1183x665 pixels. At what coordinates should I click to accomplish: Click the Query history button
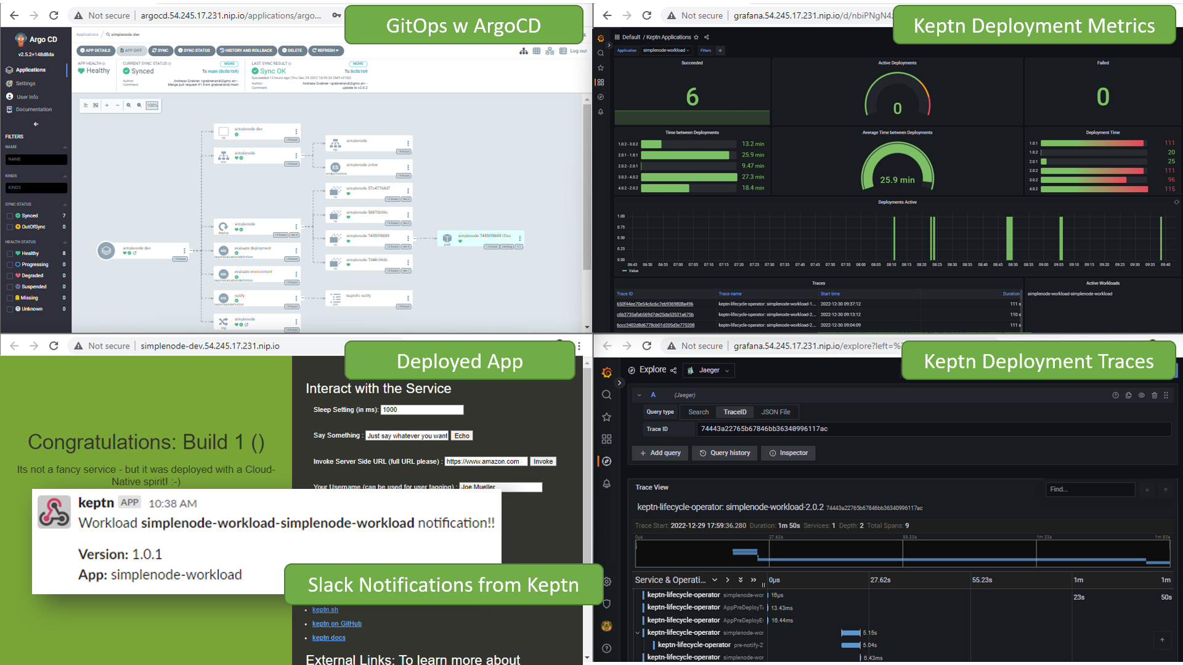pos(725,453)
